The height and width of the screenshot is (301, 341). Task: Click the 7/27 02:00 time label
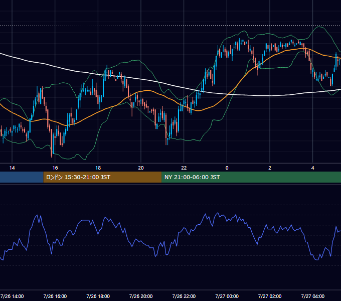tap(270, 296)
